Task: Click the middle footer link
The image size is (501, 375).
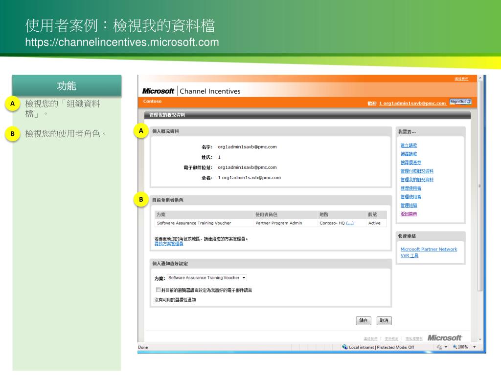Action: pyautogui.click(x=391, y=339)
